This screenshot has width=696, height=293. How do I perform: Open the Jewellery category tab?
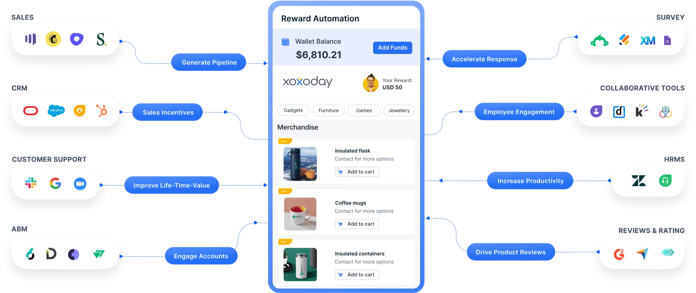(x=399, y=110)
